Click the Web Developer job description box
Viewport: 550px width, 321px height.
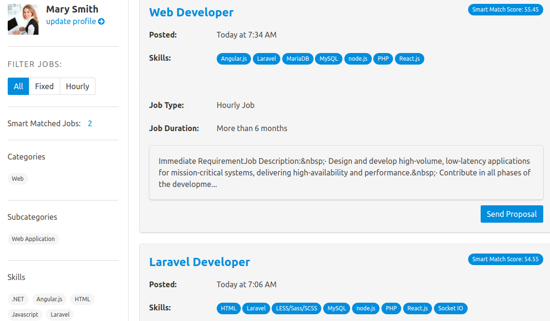[346, 173]
